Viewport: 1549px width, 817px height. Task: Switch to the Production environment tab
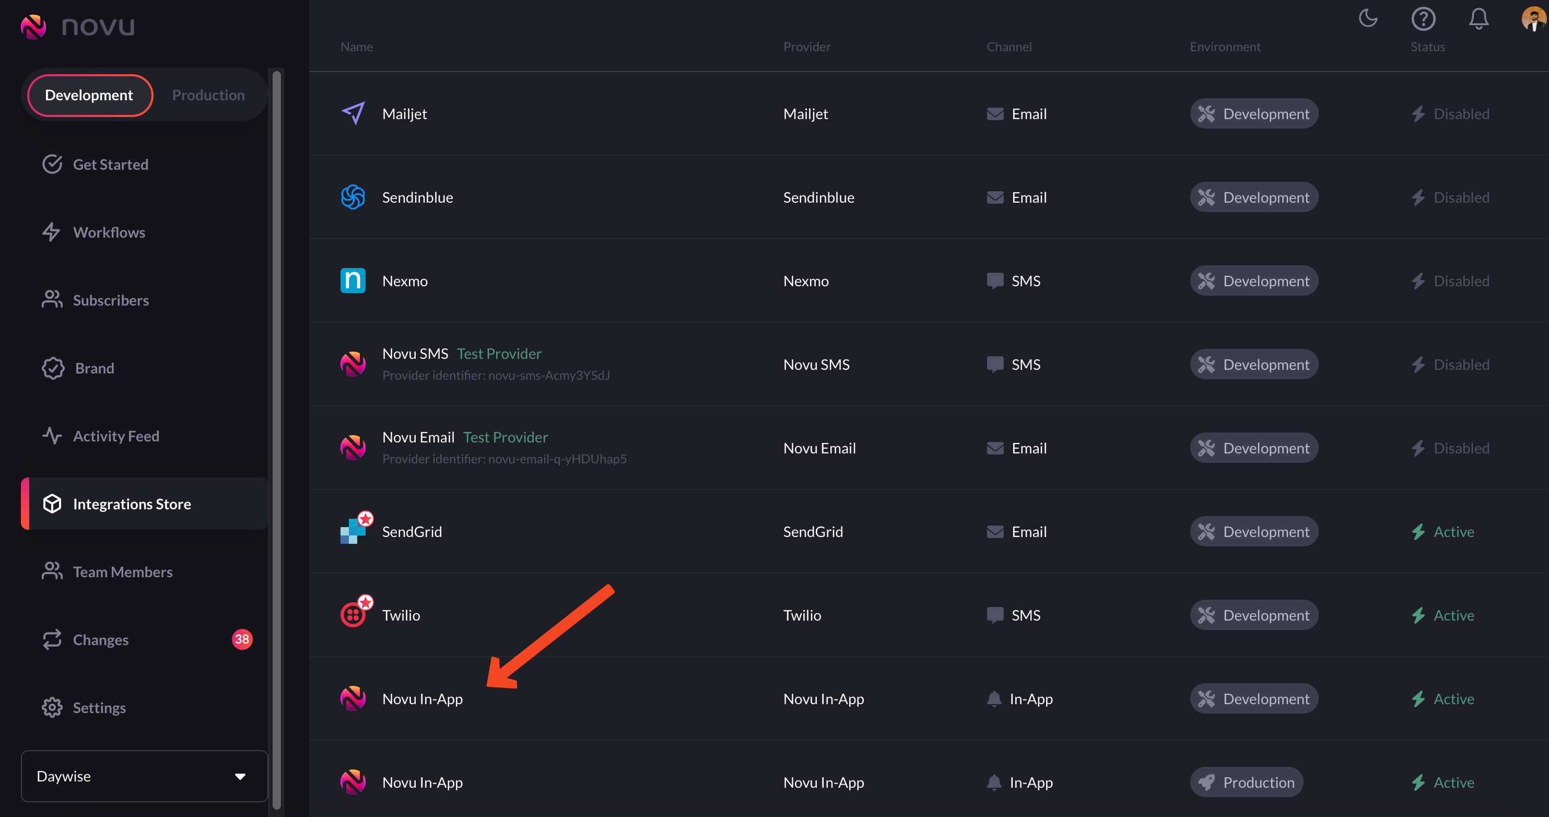[x=208, y=95]
